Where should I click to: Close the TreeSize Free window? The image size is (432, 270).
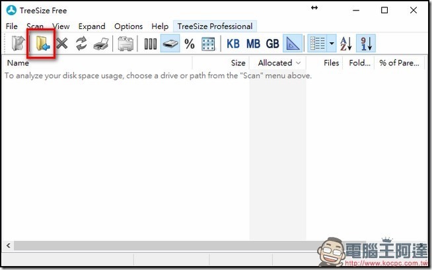pos(414,11)
